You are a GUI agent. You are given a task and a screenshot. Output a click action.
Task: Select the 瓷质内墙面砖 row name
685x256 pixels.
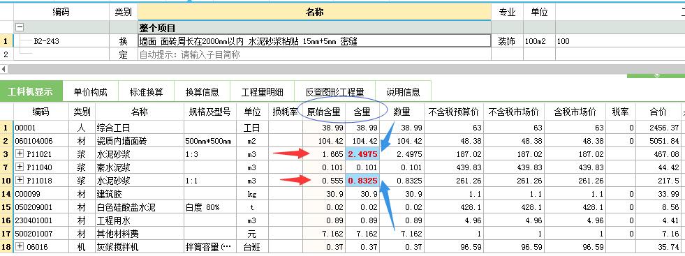click(x=140, y=142)
